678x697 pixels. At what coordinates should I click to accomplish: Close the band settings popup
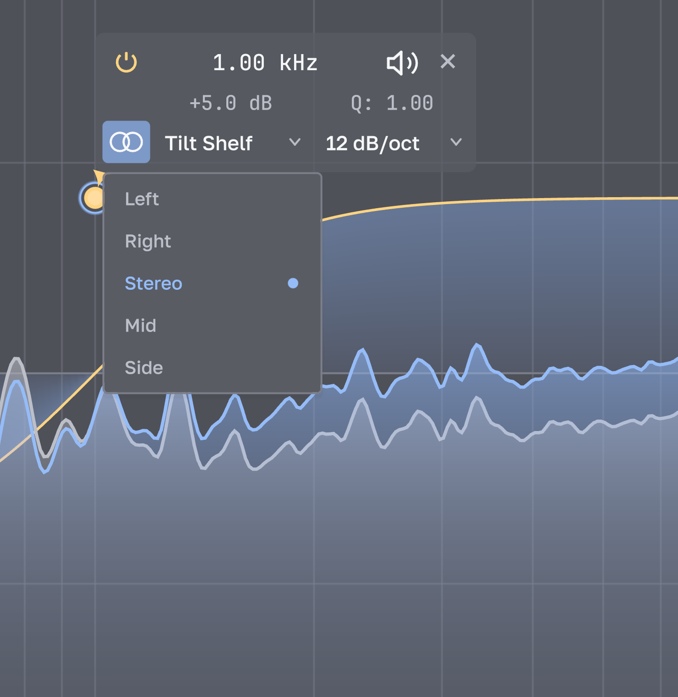tap(448, 61)
